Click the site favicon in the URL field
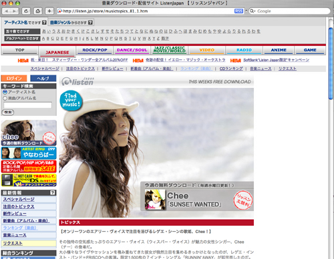Screen dimensions: 334x259 59,11
